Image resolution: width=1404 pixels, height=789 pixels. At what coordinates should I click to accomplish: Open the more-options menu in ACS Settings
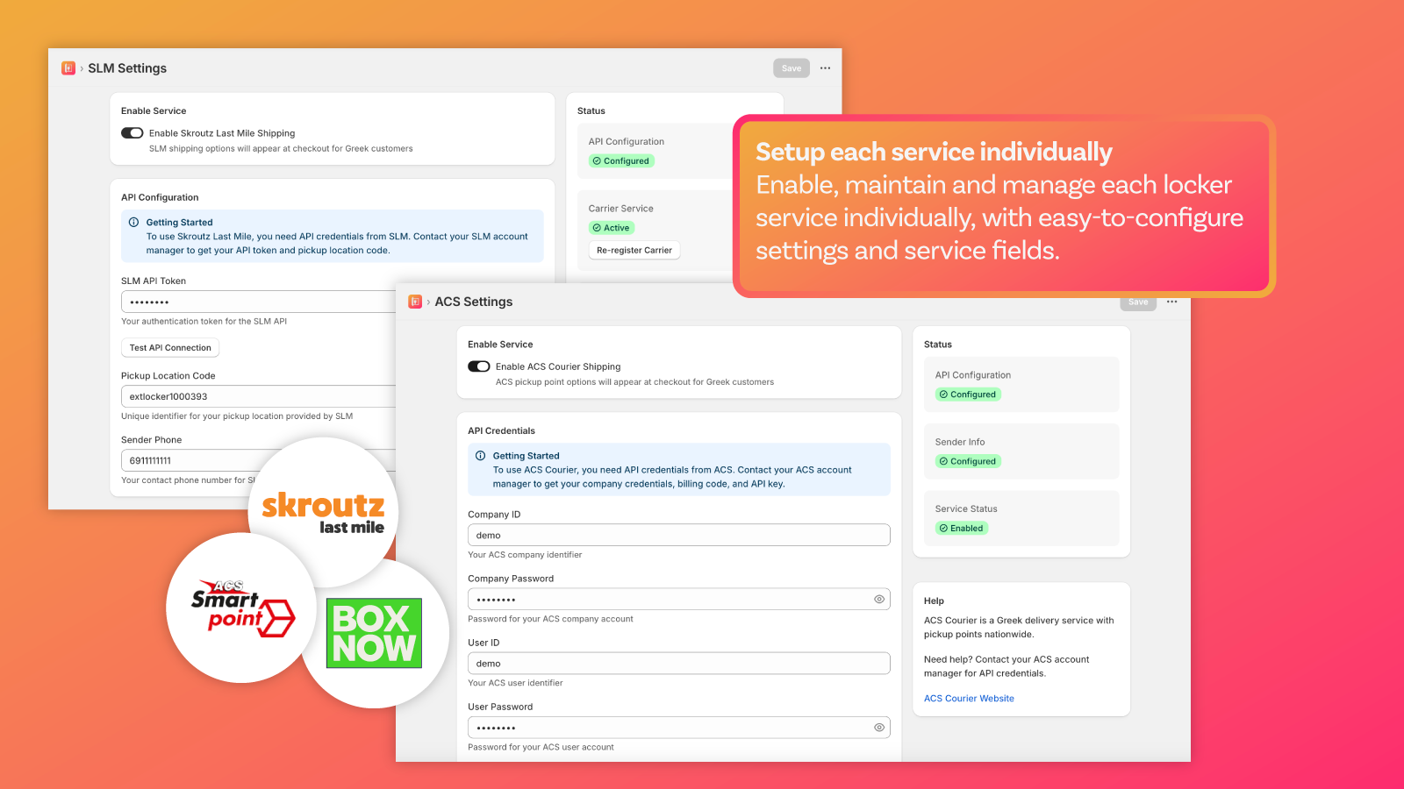tap(1171, 302)
